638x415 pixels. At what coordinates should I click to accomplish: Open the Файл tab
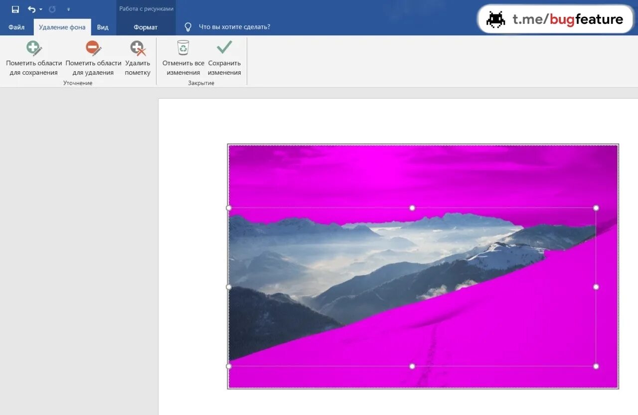16,27
